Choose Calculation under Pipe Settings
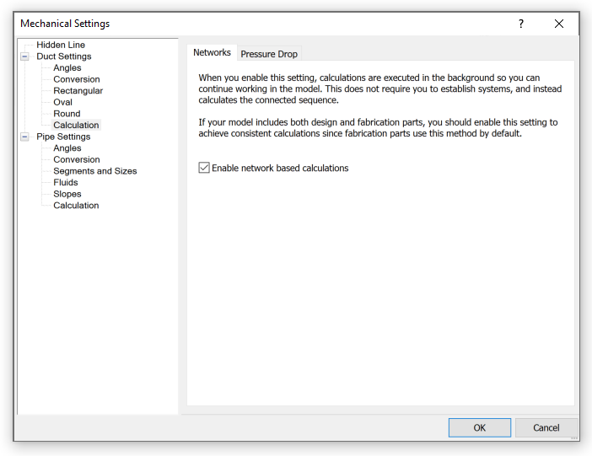The width and height of the screenshot is (592, 456). [76, 206]
